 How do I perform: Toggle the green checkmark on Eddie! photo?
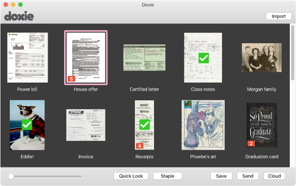pos(27,124)
